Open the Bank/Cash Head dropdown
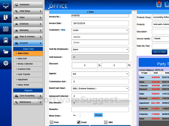The height and width of the screenshot is (126, 169). (100, 89)
